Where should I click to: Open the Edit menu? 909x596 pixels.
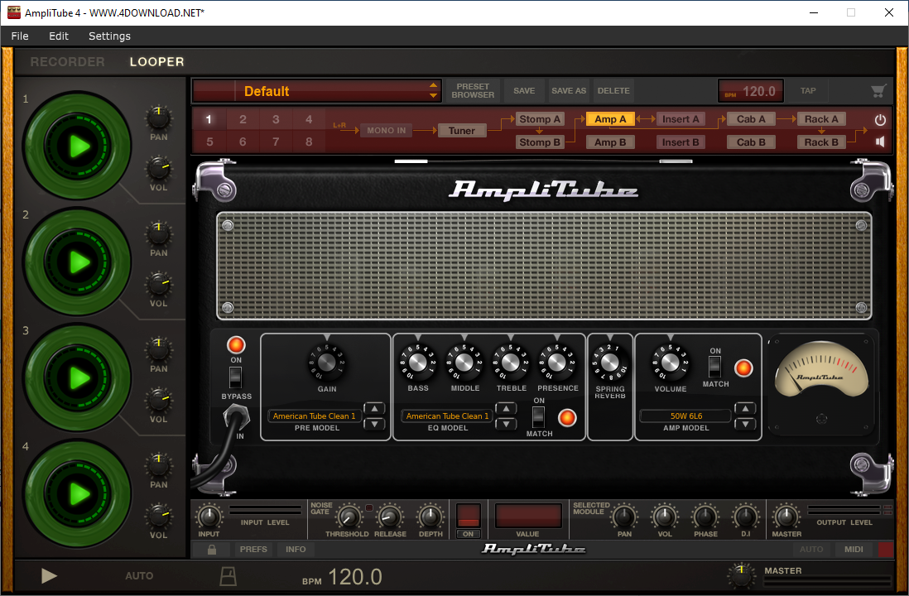pos(59,36)
